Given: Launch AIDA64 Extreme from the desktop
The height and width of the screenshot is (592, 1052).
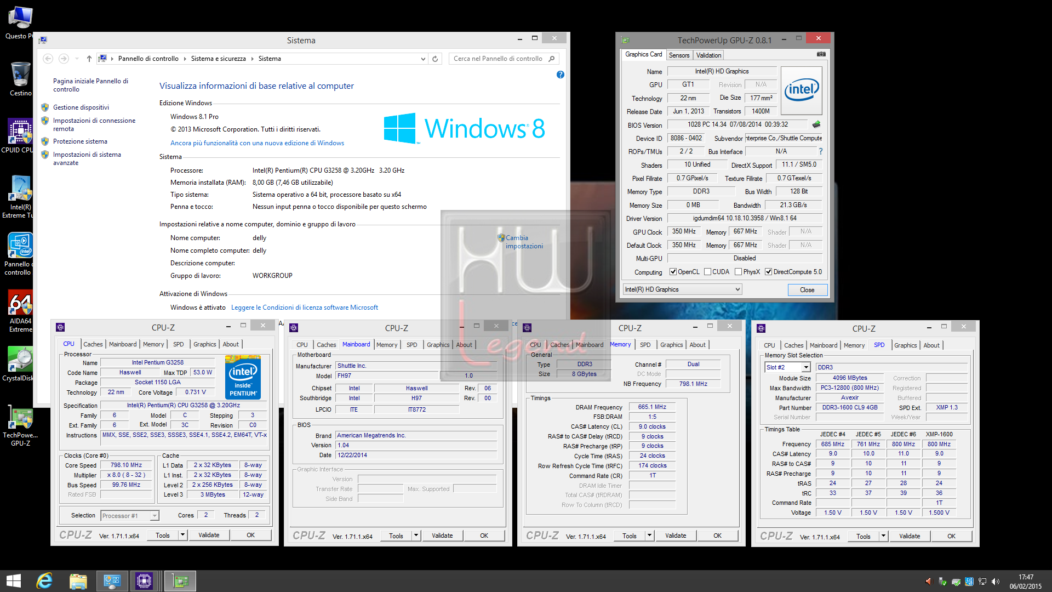Looking at the screenshot, I should (20, 311).
